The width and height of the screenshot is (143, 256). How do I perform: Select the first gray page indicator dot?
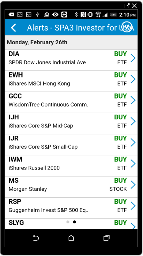[x=68, y=222]
